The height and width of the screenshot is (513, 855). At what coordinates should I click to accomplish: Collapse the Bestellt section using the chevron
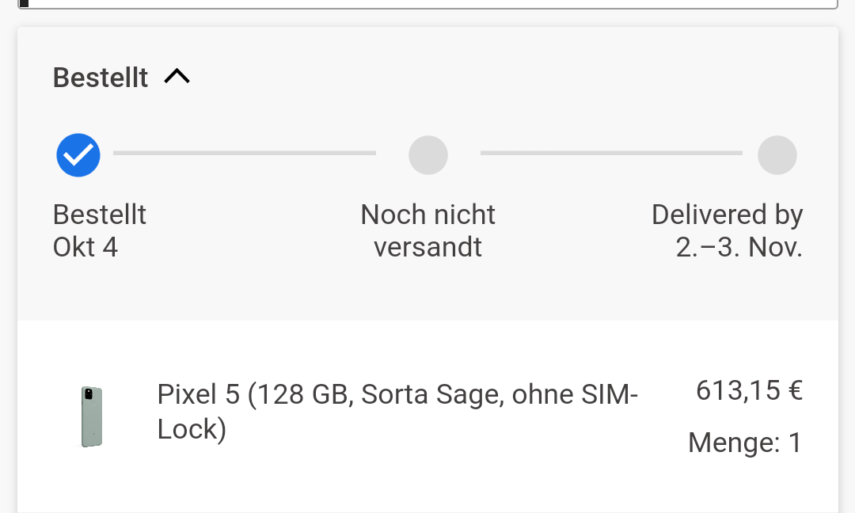pos(177,76)
